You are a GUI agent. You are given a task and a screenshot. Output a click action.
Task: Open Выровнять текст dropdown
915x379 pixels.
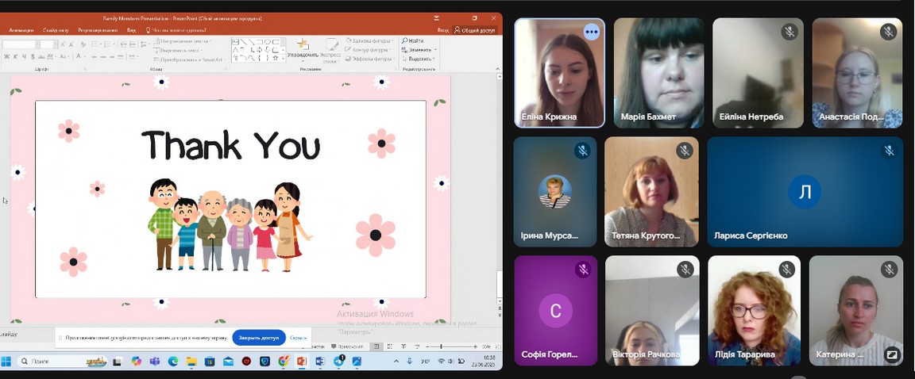(x=177, y=51)
